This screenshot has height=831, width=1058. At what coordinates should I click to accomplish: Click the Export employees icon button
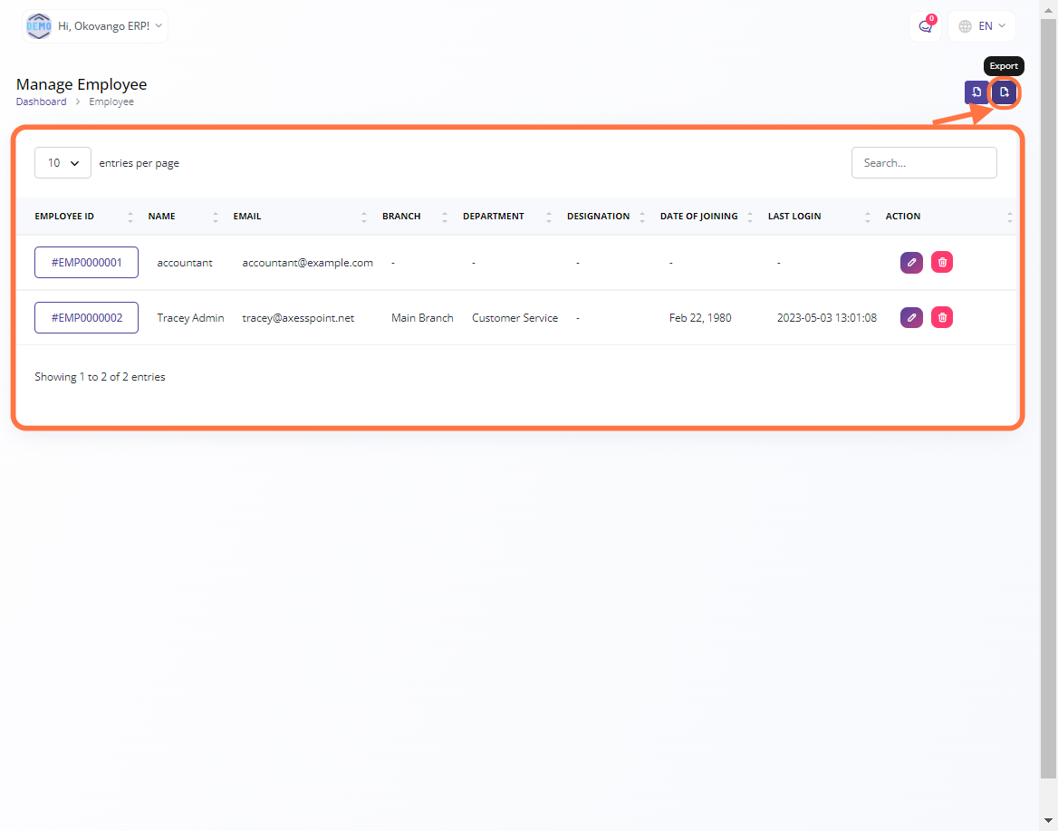1004,92
